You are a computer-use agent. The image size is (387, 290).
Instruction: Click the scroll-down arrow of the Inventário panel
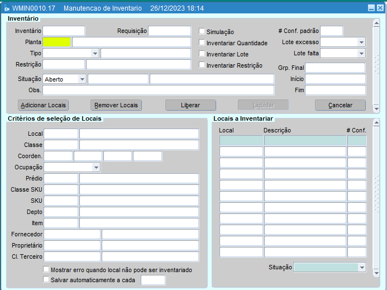pyautogui.click(x=376, y=109)
